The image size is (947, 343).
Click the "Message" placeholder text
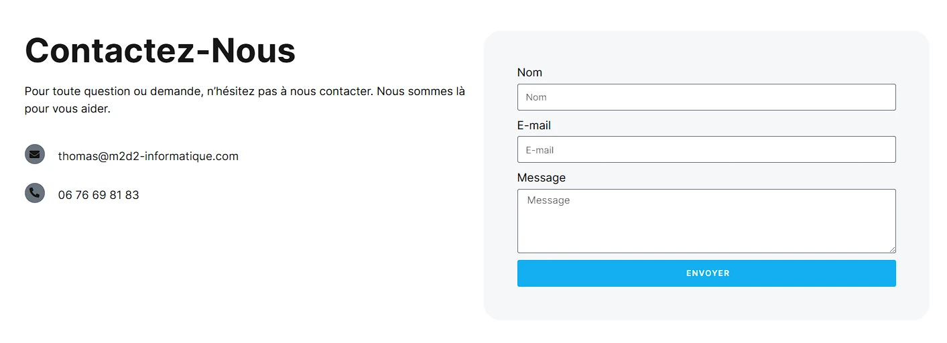548,200
